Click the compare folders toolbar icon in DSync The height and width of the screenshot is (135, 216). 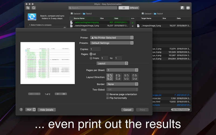coord(28,8)
